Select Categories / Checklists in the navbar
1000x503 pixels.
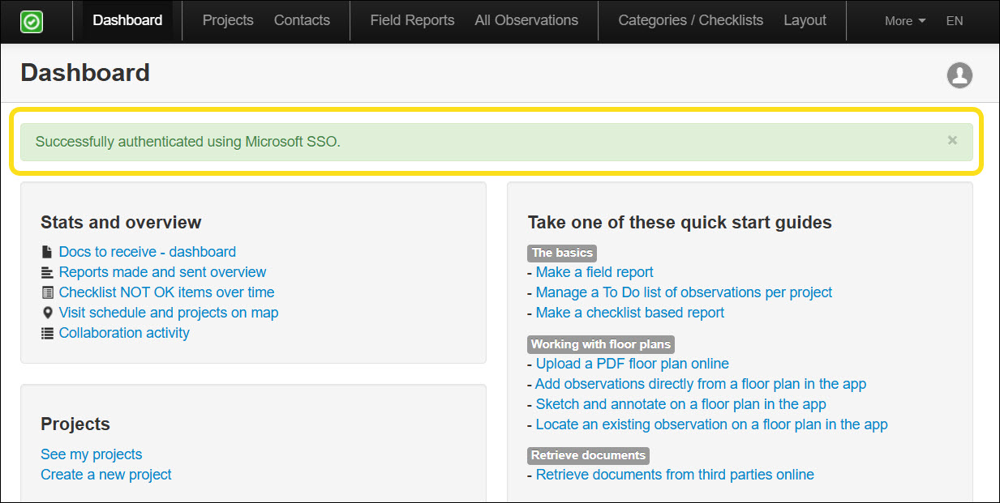pyautogui.click(x=690, y=20)
